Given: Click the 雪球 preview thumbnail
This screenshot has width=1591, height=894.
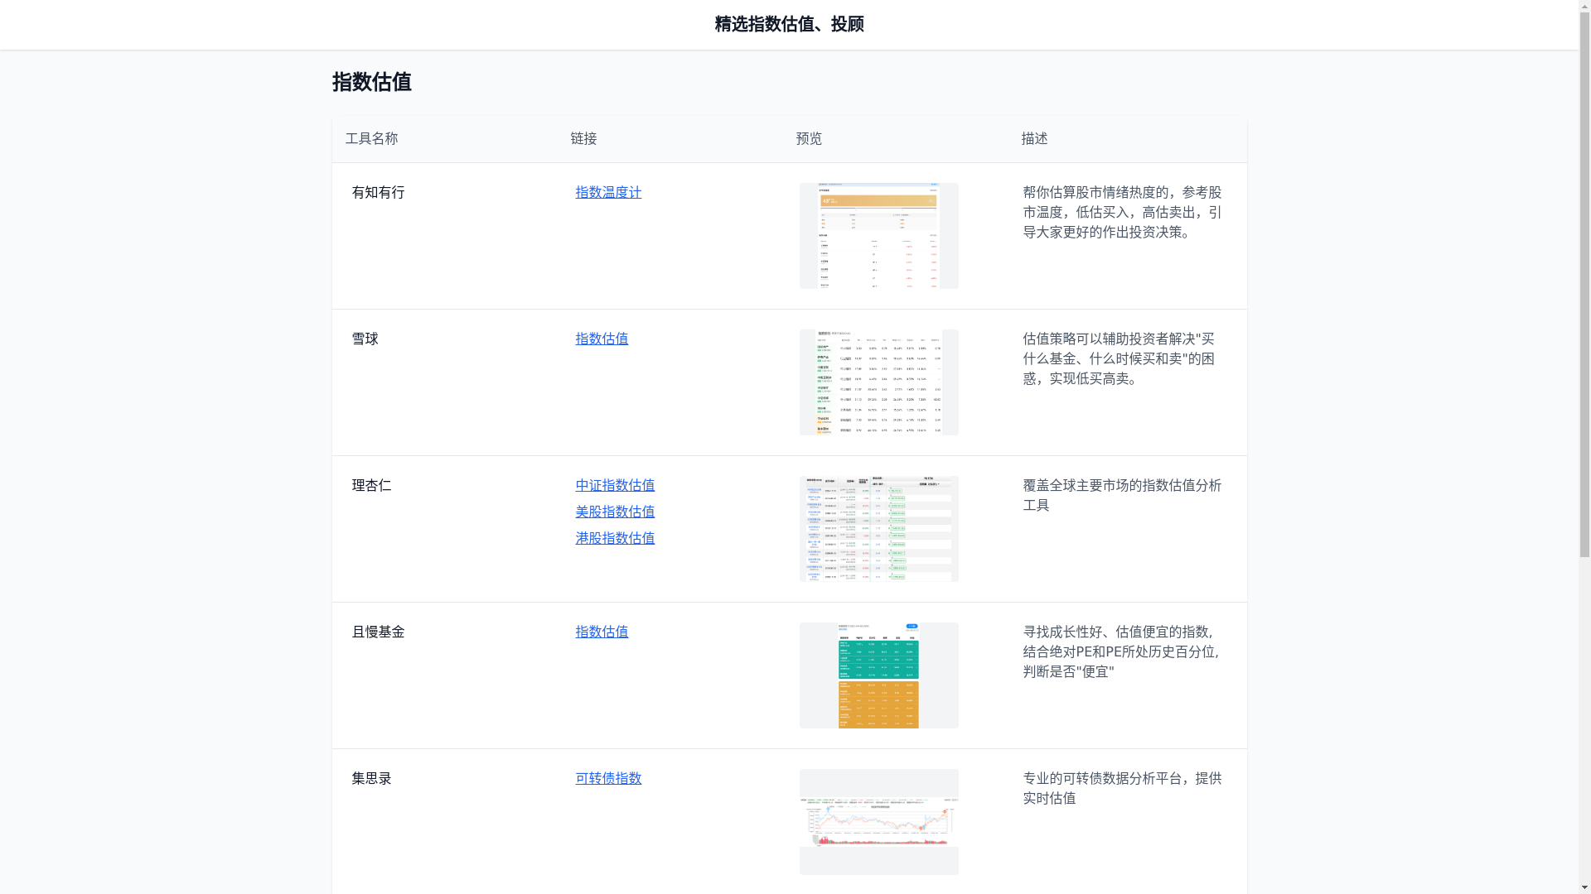Looking at the screenshot, I should point(878,382).
